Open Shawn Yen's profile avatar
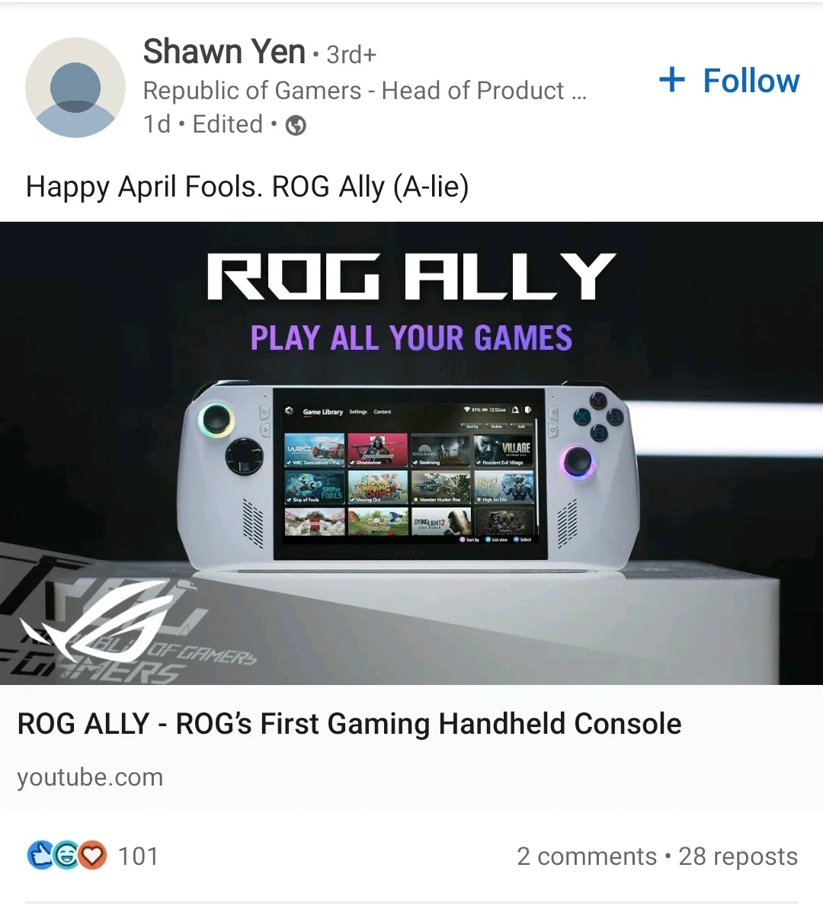The width and height of the screenshot is (823, 906). click(x=75, y=88)
